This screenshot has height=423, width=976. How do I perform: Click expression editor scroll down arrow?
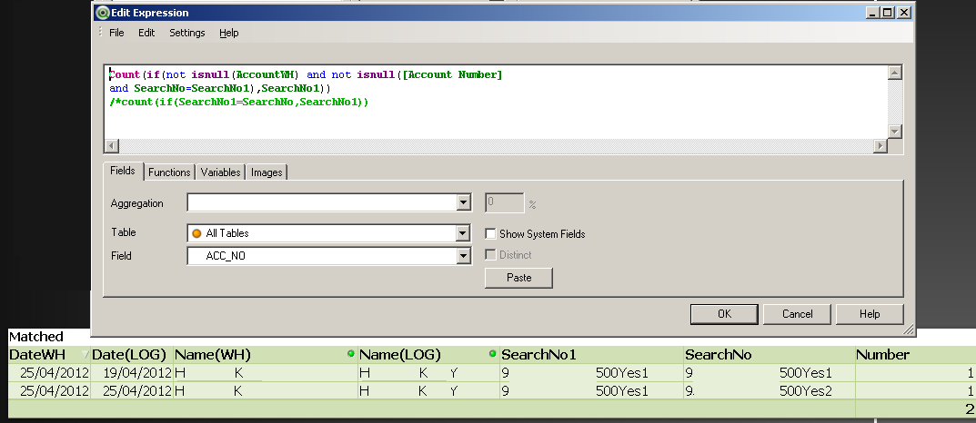point(894,131)
